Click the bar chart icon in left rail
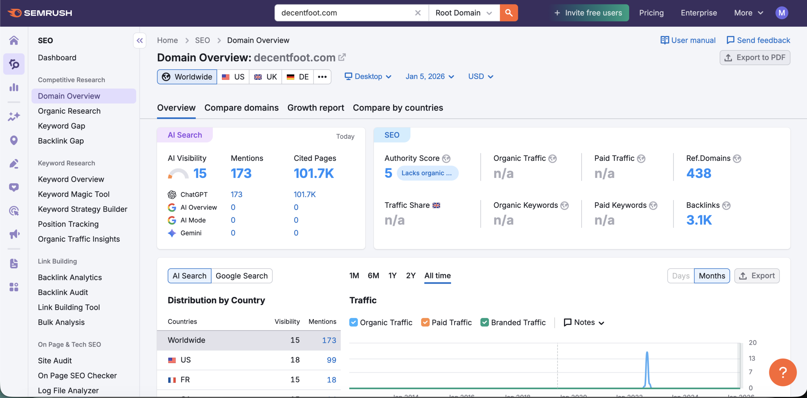Viewport: 807px width, 398px height. (x=14, y=87)
